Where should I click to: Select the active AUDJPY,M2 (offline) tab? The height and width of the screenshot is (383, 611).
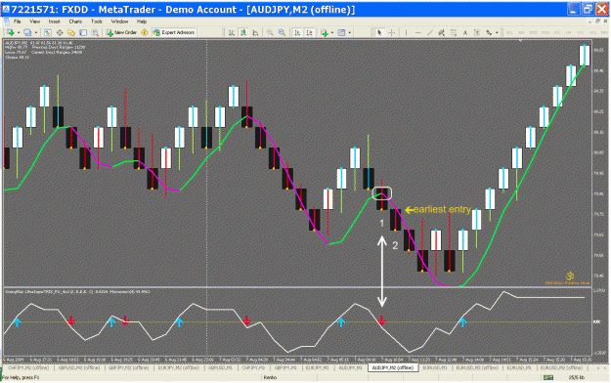coord(393,367)
